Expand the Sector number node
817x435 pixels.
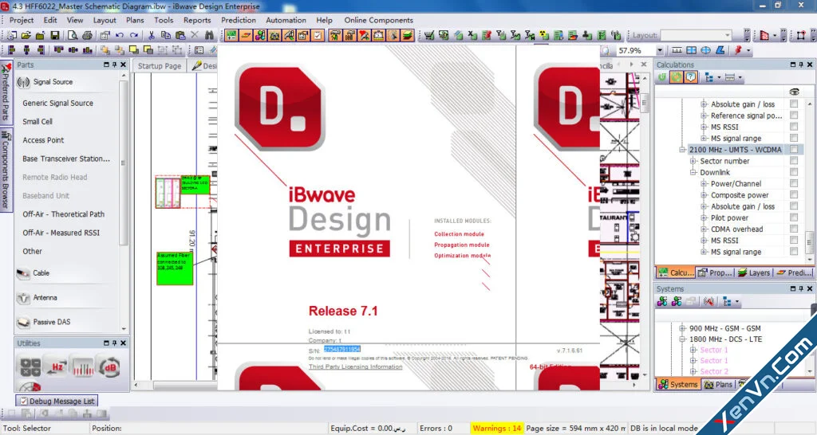coord(693,161)
